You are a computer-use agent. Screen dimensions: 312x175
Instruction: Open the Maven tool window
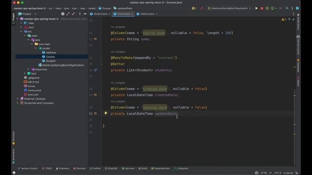pyautogui.click(x=298, y=81)
